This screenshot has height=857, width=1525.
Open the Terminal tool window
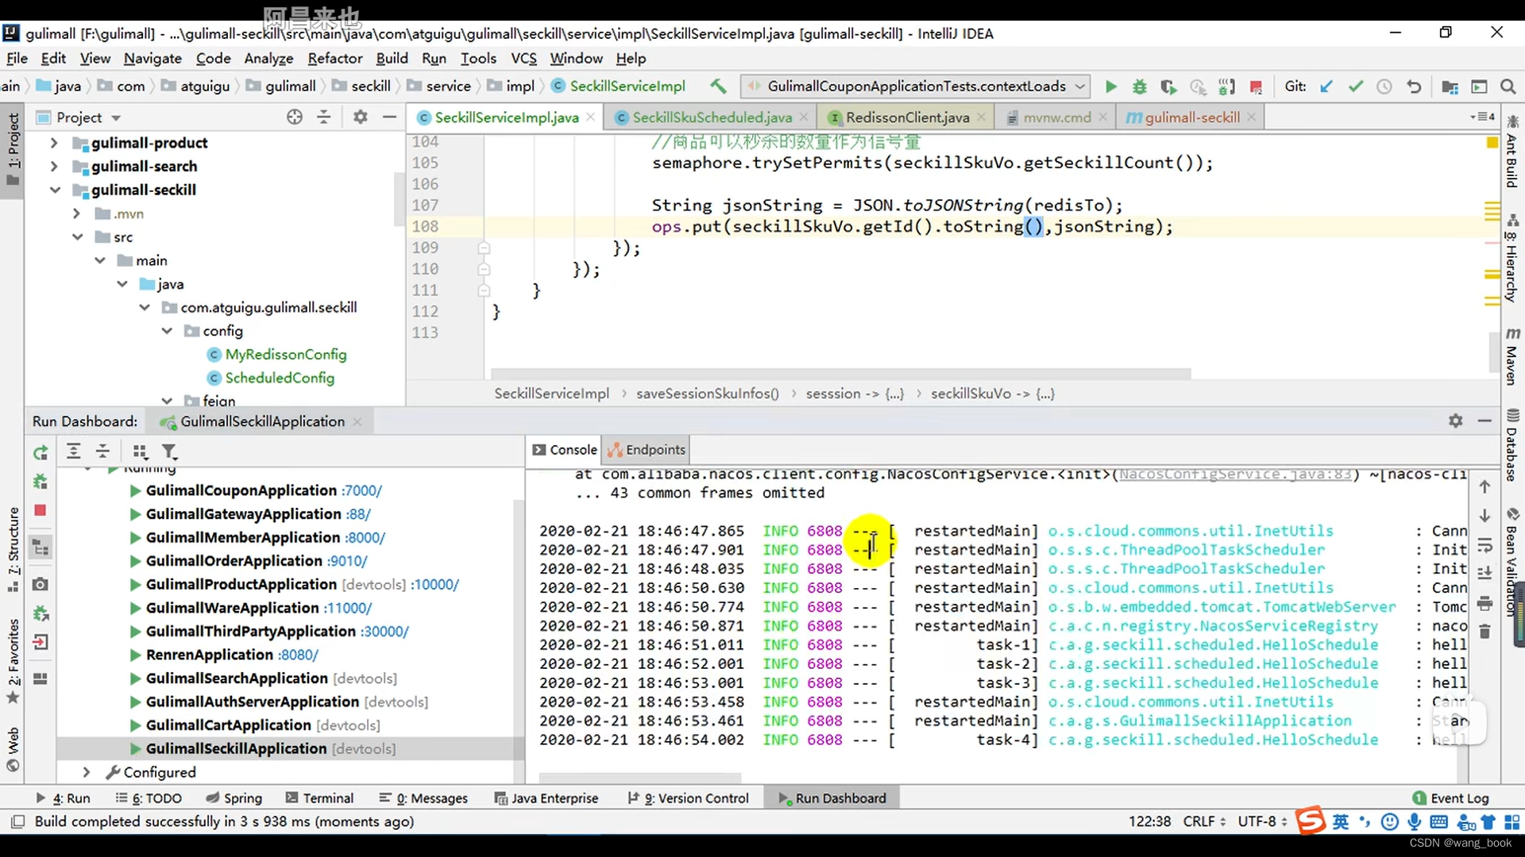point(319,798)
